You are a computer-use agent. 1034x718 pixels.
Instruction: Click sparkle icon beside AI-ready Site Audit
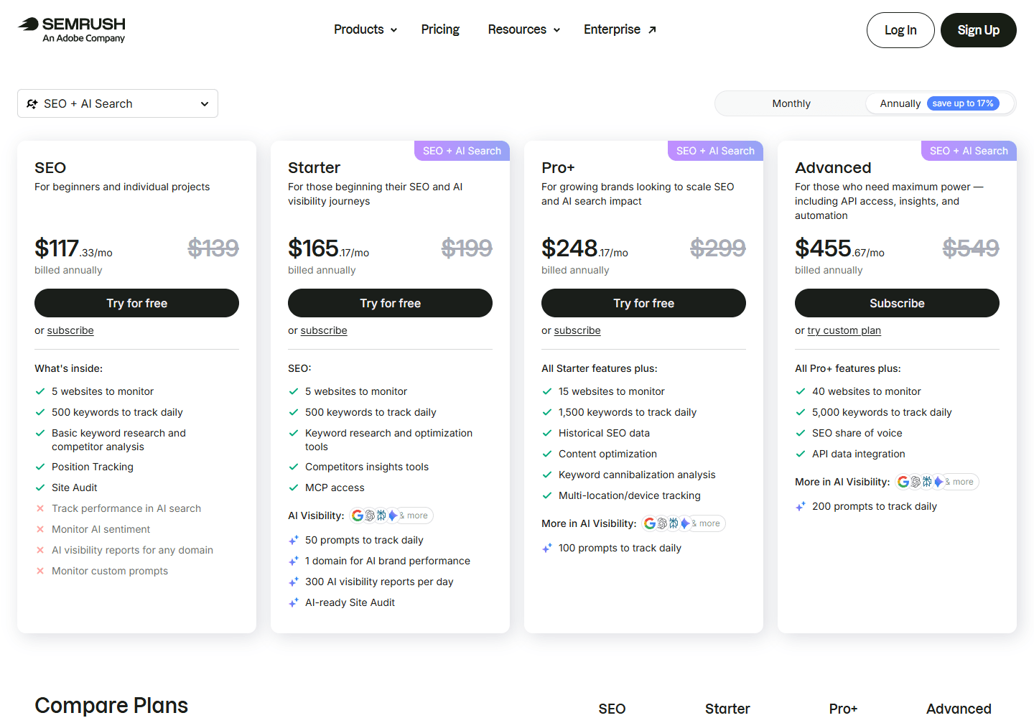click(294, 602)
